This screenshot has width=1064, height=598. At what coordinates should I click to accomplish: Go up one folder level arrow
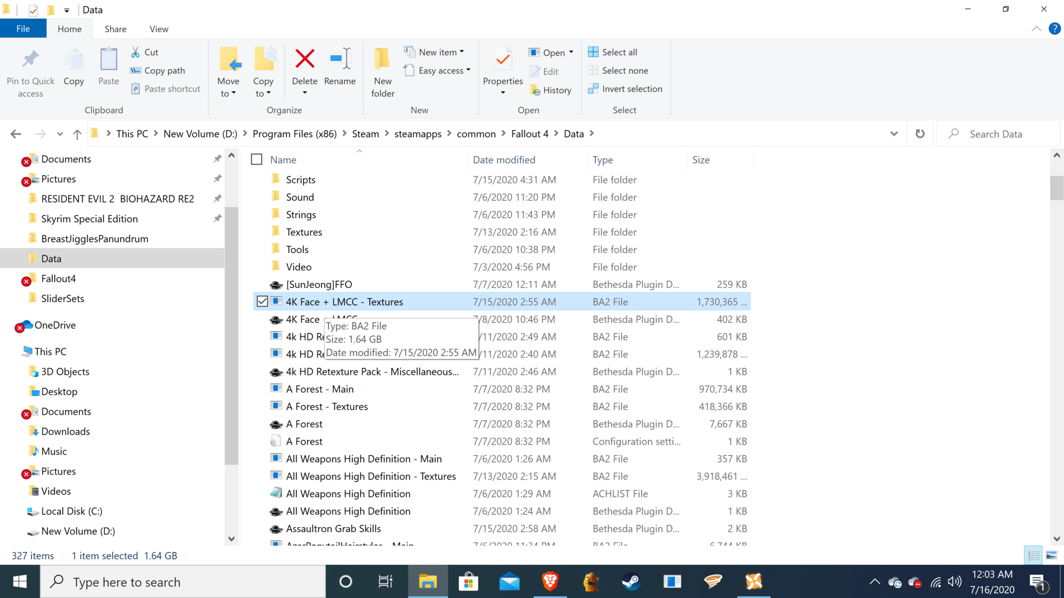(x=77, y=134)
